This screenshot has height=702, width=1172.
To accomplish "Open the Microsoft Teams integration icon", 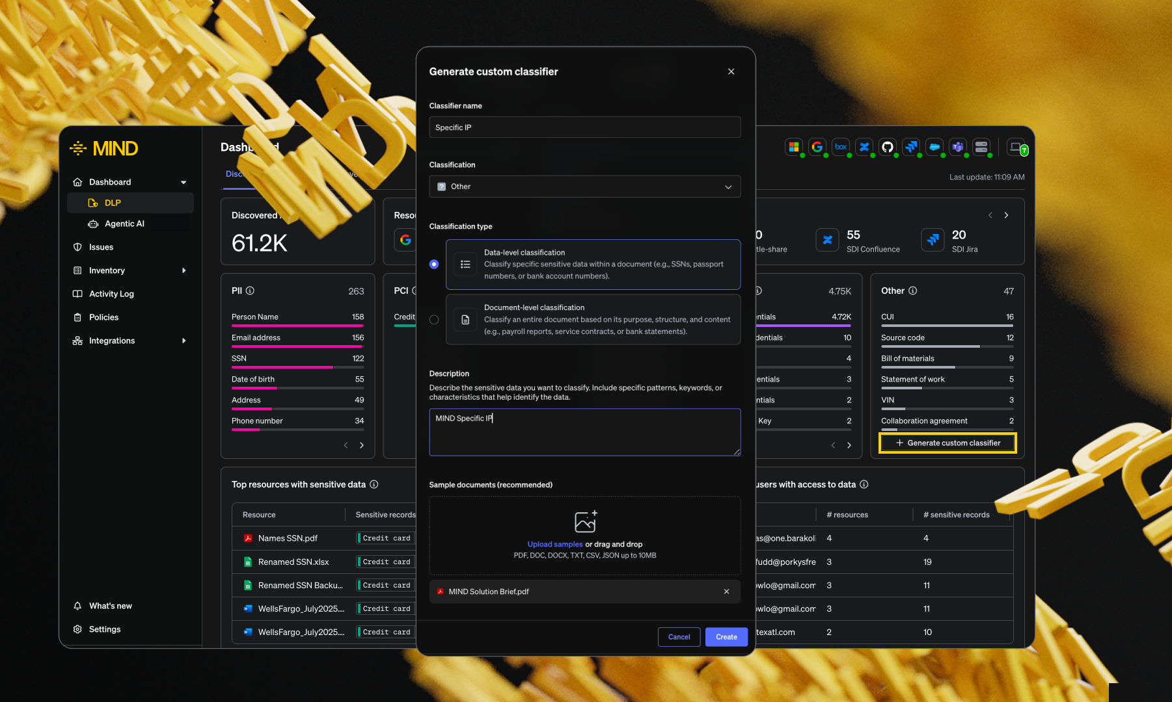I will pyautogui.click(x=958, y=147).
